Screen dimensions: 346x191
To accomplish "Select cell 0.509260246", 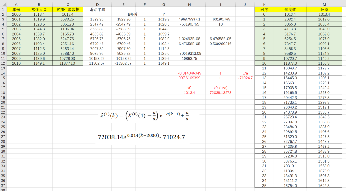I will [x=220, y=44].
